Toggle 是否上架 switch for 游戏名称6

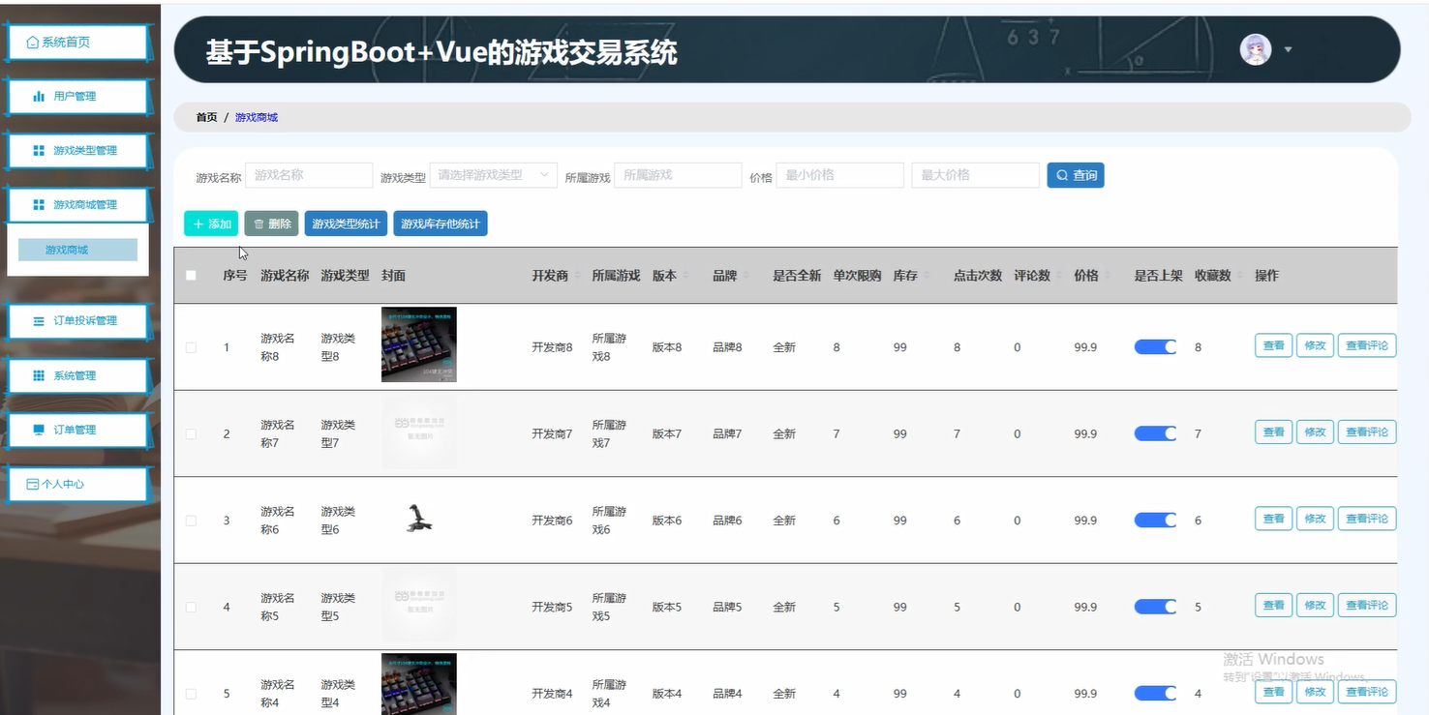1155,521
